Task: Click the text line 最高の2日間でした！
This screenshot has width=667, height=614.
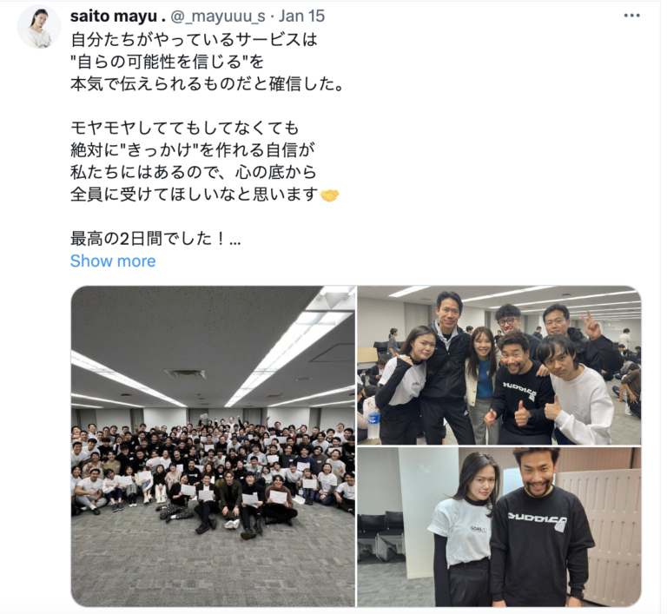Action: [155, 239]
